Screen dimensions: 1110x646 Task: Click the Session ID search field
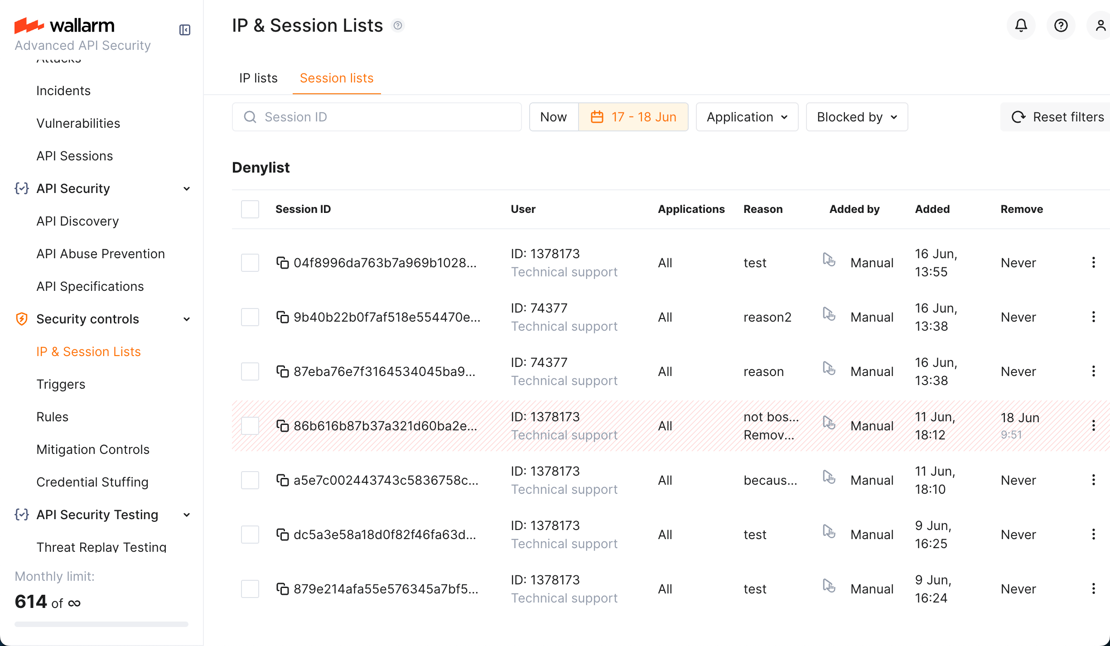(x=376, y=116)
